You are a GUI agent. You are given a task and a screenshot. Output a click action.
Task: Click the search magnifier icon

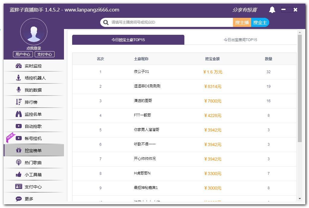pyautogui.click(x=105, y=22)
